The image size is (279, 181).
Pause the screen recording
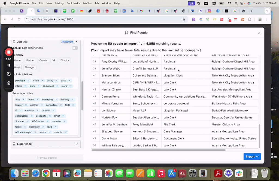(9, 65)
